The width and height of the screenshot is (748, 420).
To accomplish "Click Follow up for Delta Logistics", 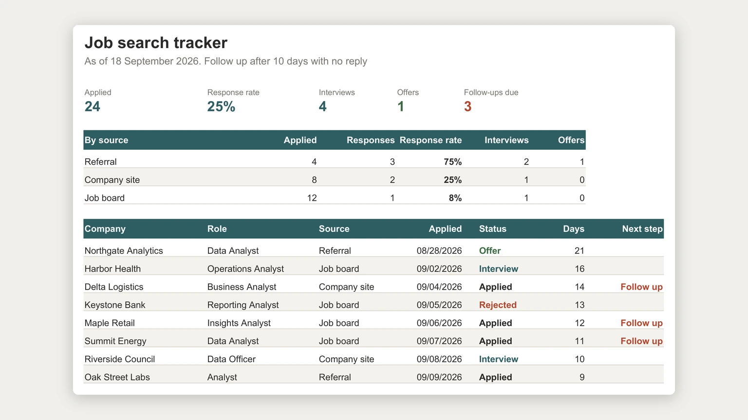I will click(x=641, y=287).
